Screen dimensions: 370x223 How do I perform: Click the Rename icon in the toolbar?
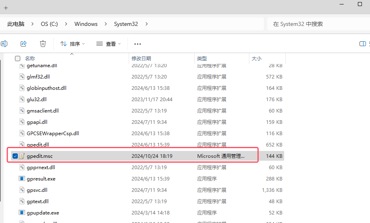click(x=4, y=44)
